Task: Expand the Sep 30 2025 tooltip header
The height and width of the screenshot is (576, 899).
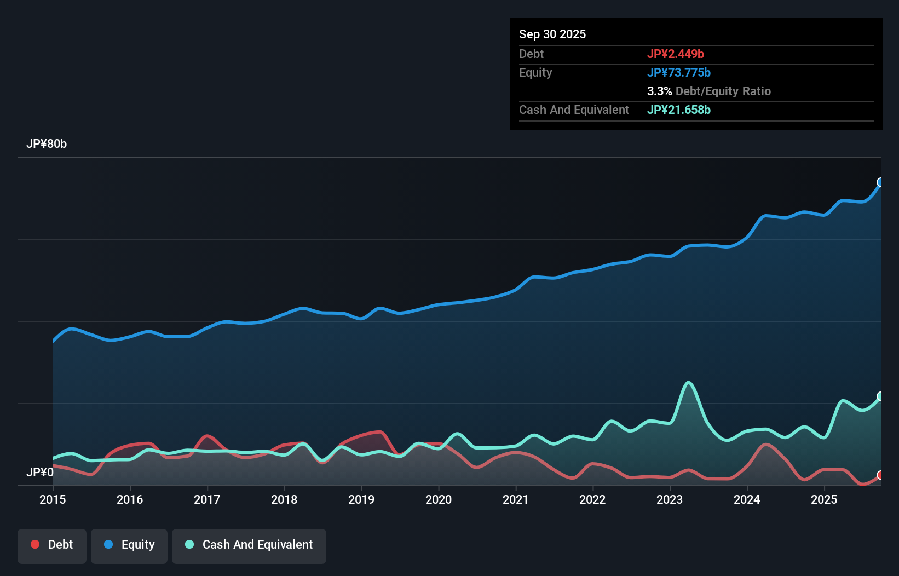Action: click(552, 34)
